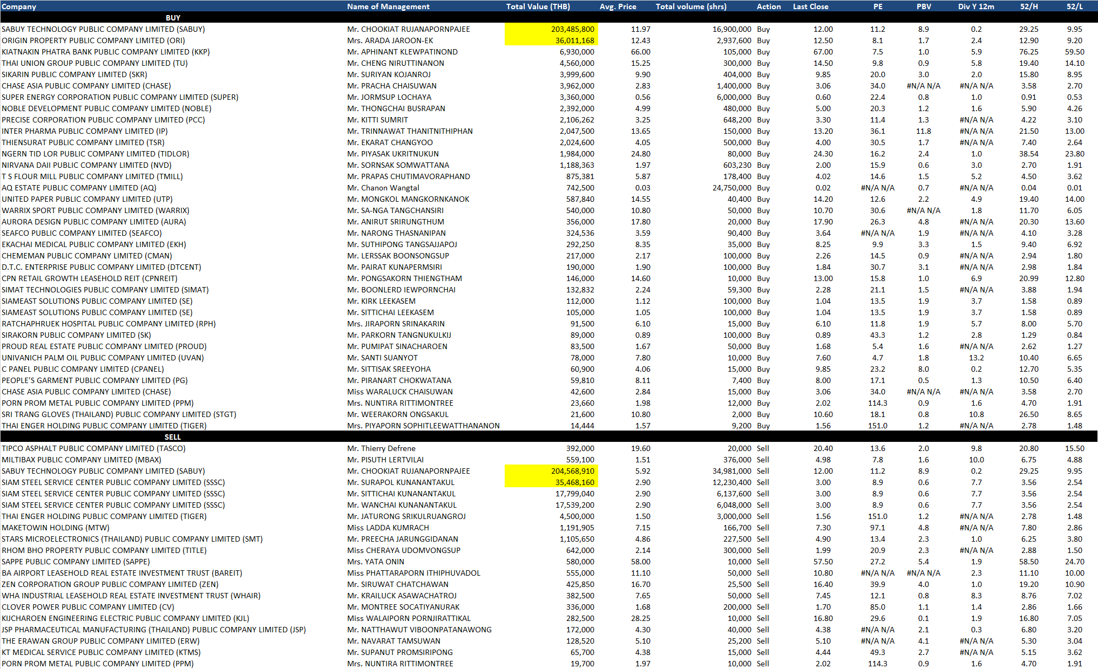Select THIENSURAT (TSR) company cell

tap(83, 142)
